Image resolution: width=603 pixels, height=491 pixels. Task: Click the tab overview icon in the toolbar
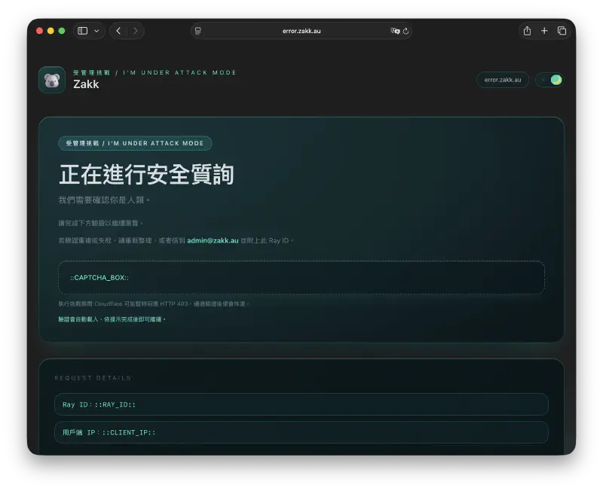562,31
